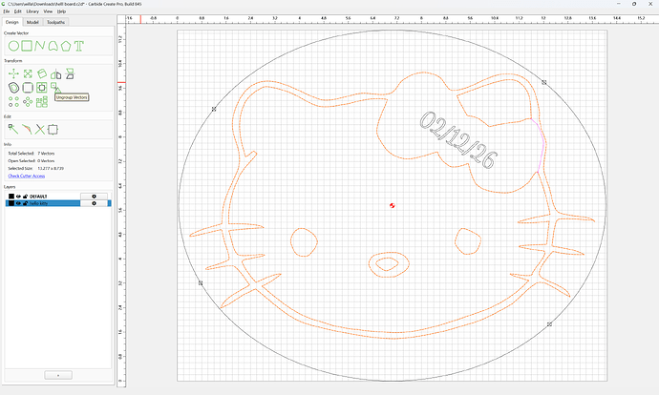Toggle the lock on hello kitty layer
Viewport: 659px width, 395px height.
25,203
